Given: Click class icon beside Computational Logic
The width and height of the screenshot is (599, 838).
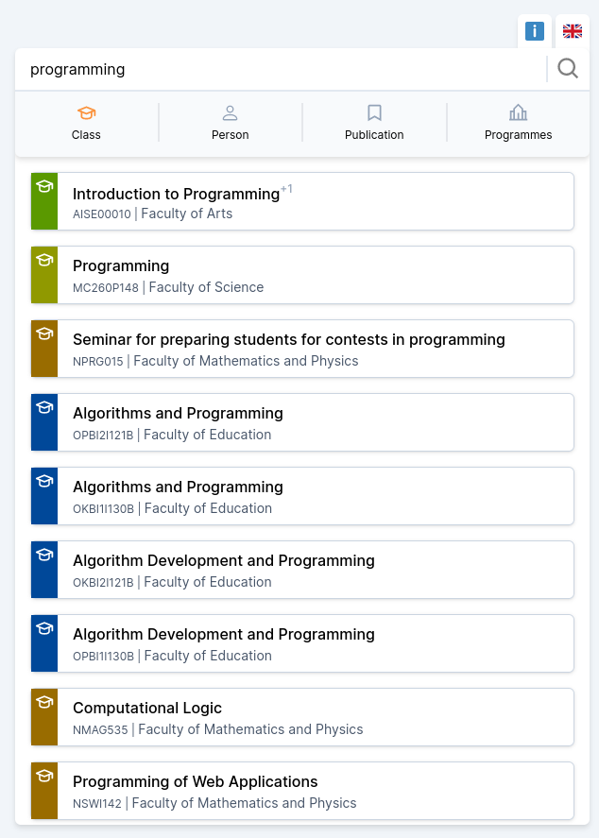Looking at the screenshot, I should tap(45, 702).
